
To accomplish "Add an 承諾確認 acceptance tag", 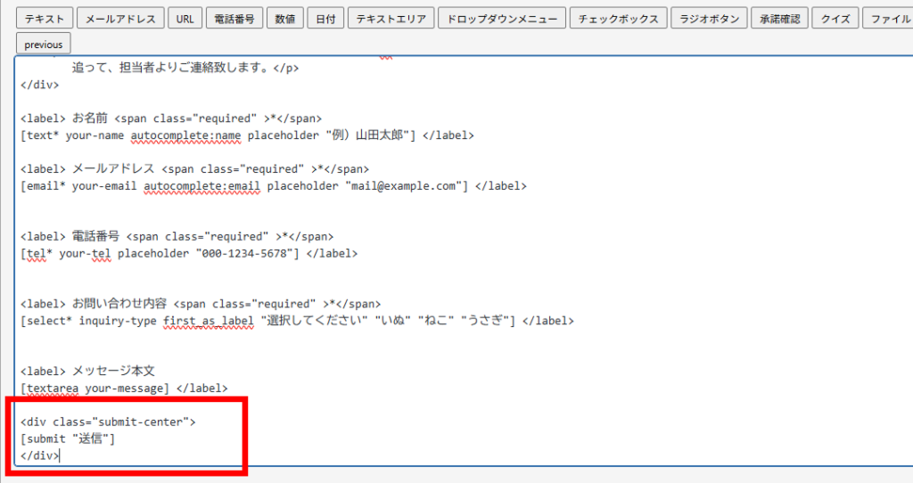I will (780, 19).
